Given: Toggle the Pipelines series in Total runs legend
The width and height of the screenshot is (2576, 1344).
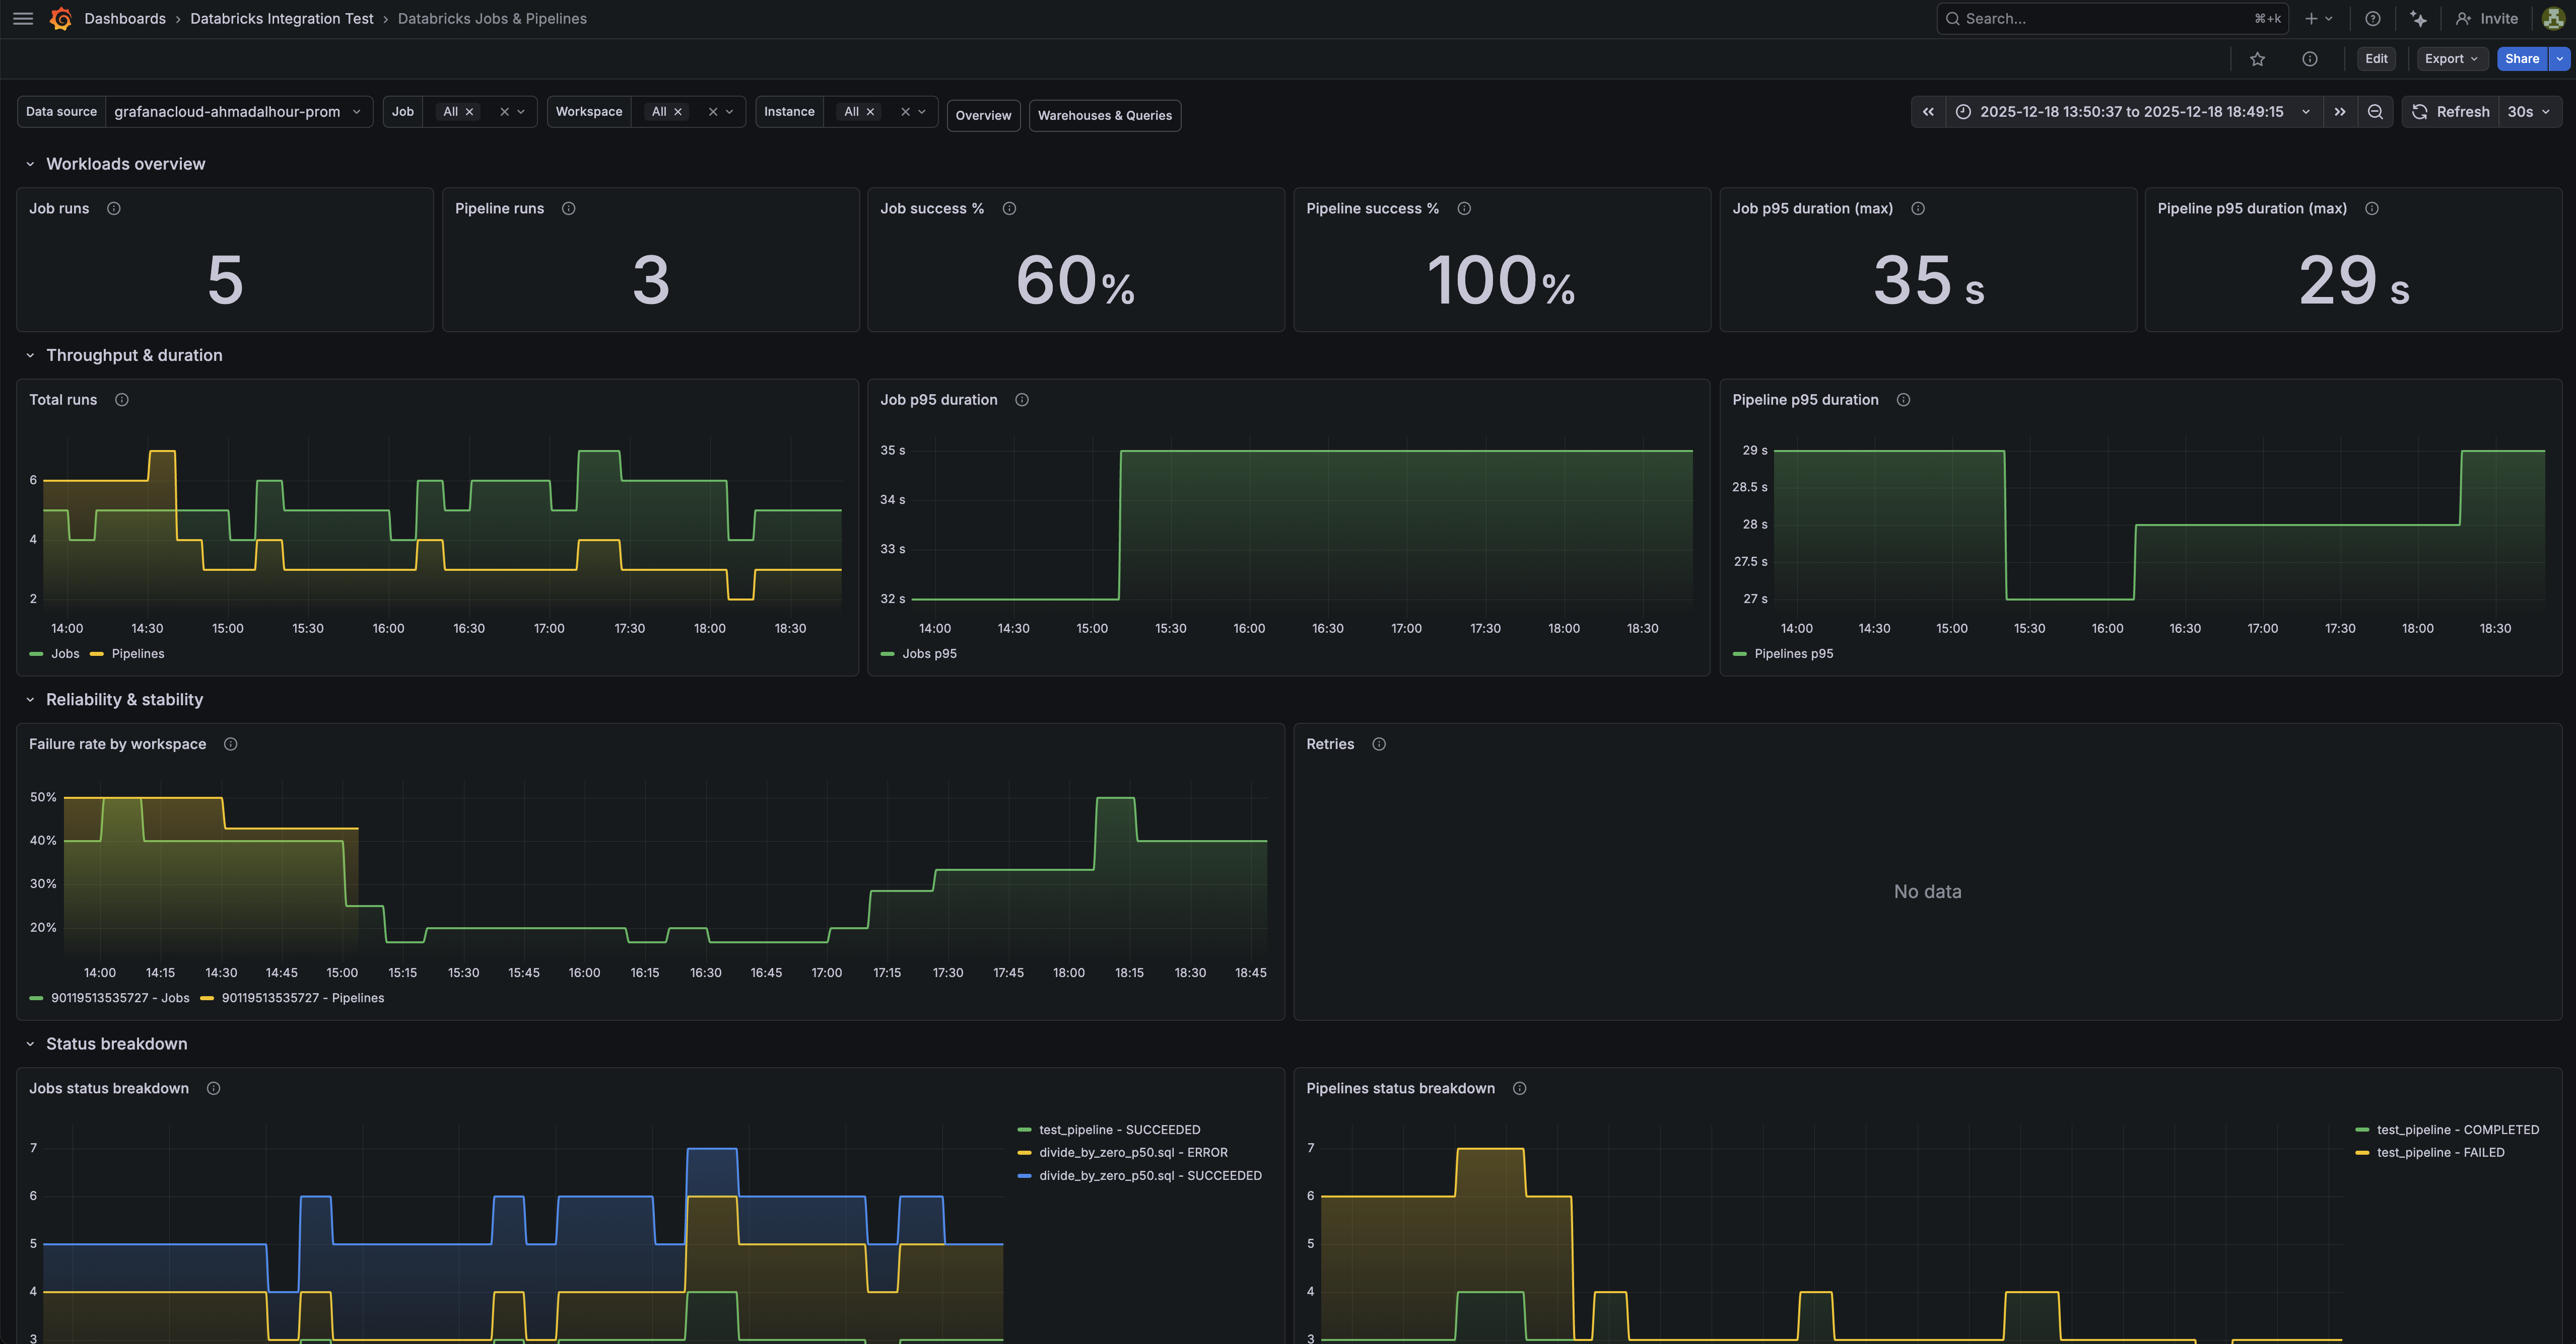Looking at the screenshot, I should [138, 653].
